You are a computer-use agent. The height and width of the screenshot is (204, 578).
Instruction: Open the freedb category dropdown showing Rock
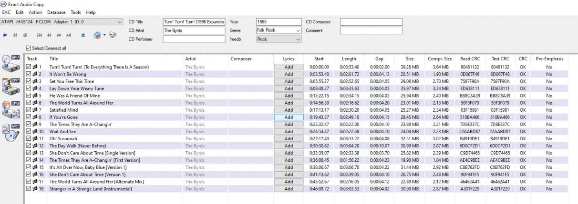pyautogui.click(x=298, y=39)
